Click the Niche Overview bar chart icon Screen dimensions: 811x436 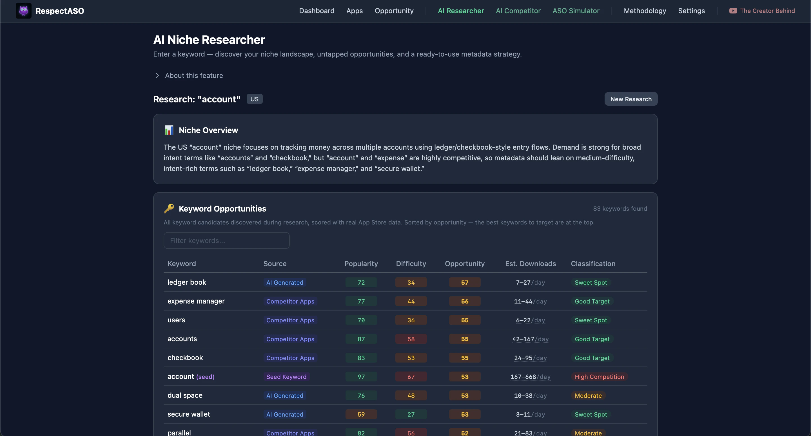point(169,130)
